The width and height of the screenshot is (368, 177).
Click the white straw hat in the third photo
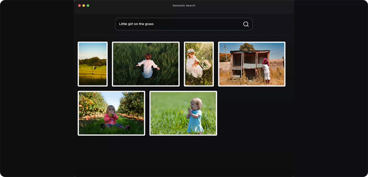click(191, 52)
